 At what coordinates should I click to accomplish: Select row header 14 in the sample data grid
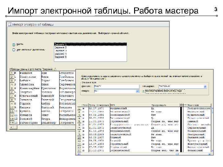pos(12,123)
